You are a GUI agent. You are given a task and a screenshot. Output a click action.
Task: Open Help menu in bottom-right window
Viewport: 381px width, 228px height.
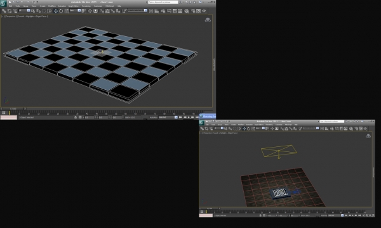tap(296, 125)
